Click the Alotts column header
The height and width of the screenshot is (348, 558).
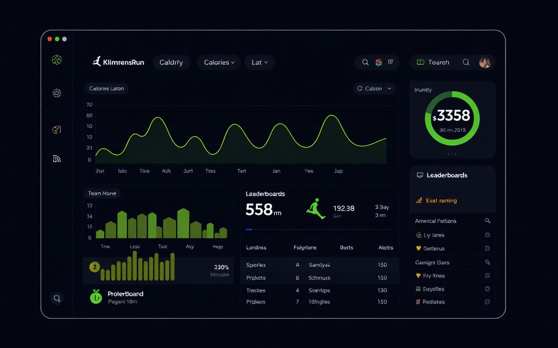386,248
